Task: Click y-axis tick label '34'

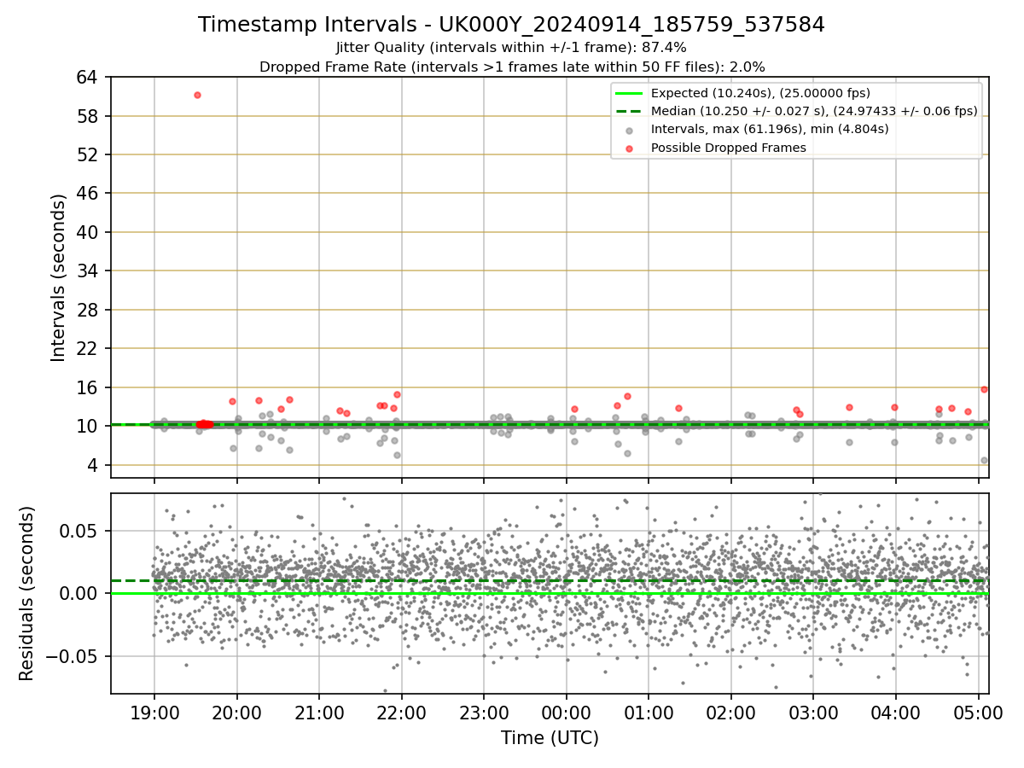Action: (x=88, y=271)
